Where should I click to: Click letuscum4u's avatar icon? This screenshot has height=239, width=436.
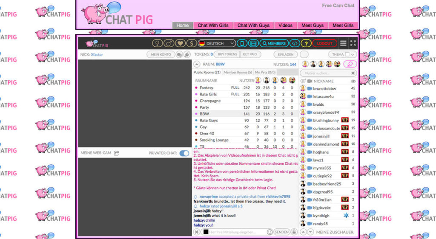[303, 96]
